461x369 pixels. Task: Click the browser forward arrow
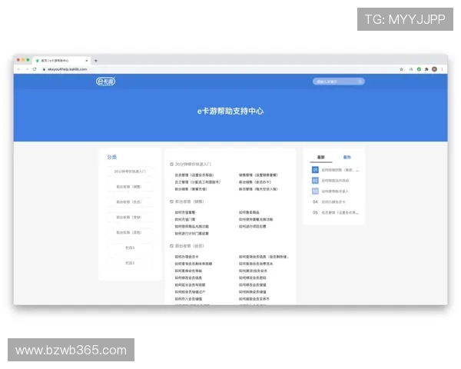tap(27, 69)
